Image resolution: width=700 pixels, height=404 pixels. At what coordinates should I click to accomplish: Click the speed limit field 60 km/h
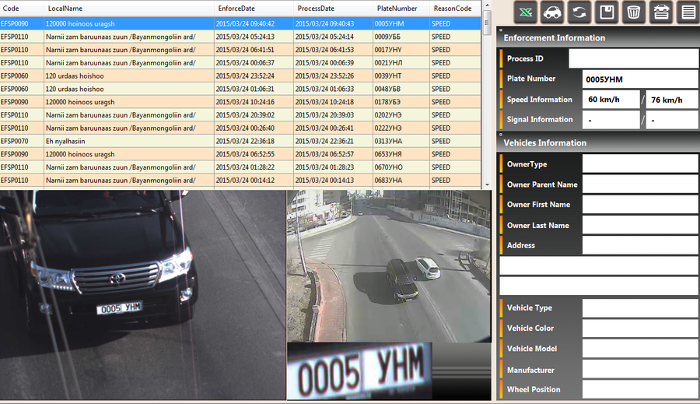point(611,99)
